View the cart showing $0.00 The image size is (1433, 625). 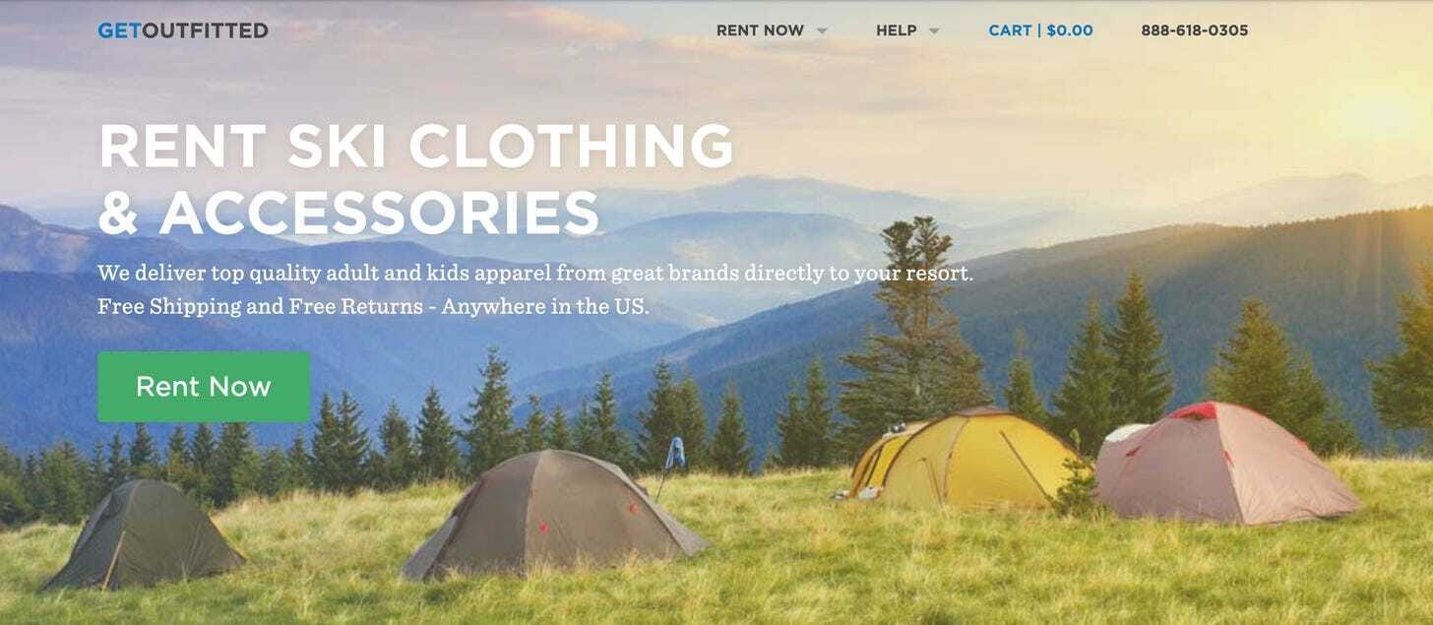(x=1040, y=31)
